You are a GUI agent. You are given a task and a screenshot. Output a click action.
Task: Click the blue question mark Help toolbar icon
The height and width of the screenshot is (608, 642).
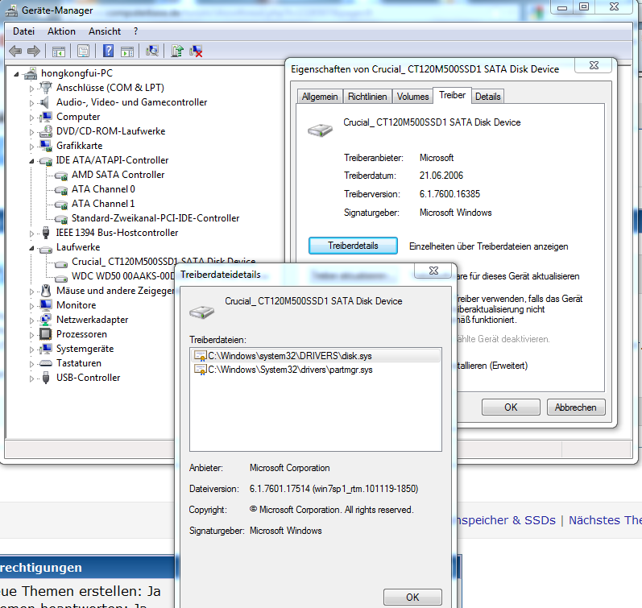coord(108,52)
